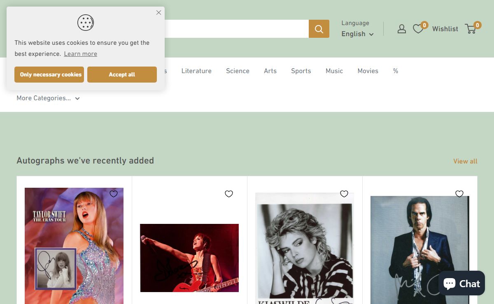The image size is (494, 304).
Task: Open the Music category
Action: [x=334, y=71]
